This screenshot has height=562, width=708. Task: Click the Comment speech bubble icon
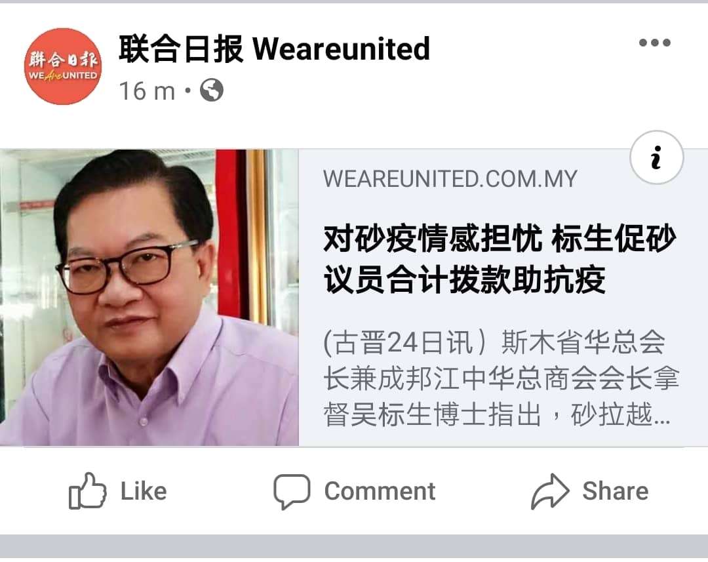(292, 492)
